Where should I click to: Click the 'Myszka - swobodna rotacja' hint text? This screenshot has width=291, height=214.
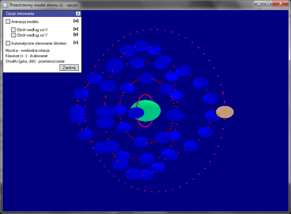28,50
